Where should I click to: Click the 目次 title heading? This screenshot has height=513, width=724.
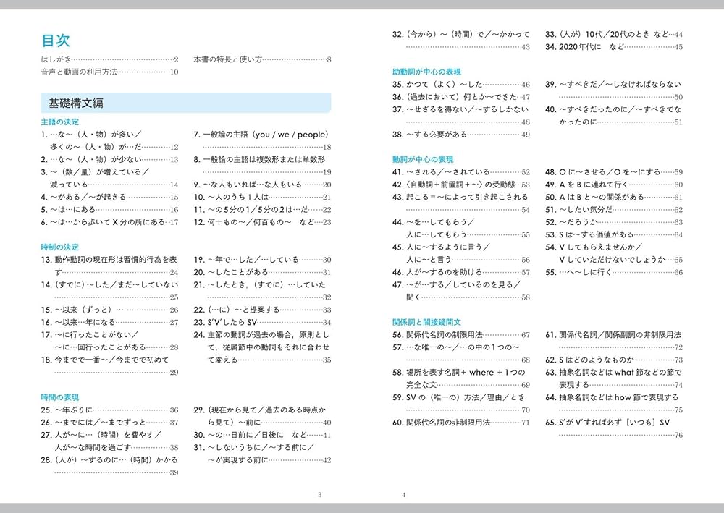(x=57, y=40)
